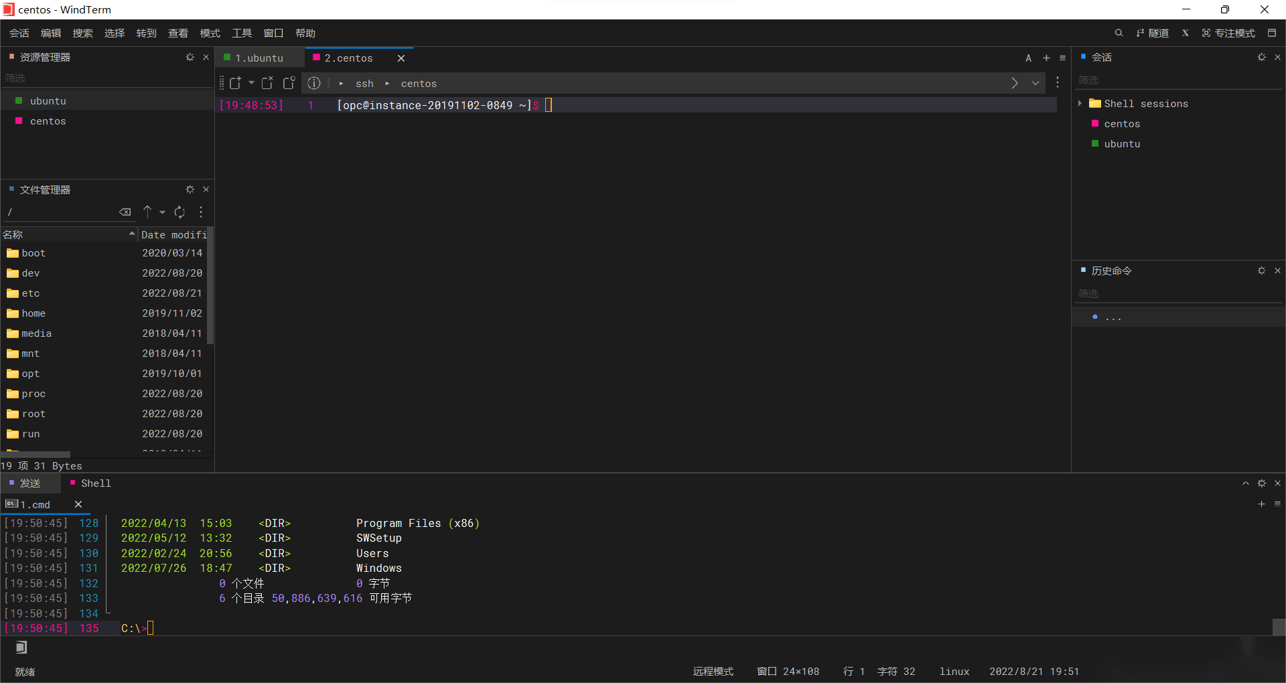Open new session icon in terminal toolbar
Image resolution: width=1286 pixels, height=683 pixels.
coord(235,83)
